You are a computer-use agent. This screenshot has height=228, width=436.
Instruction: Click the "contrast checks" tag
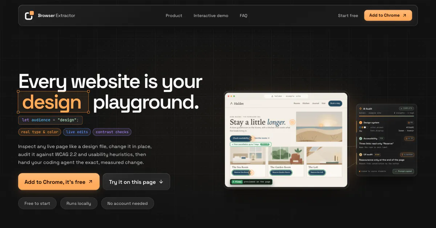point(112,132)
